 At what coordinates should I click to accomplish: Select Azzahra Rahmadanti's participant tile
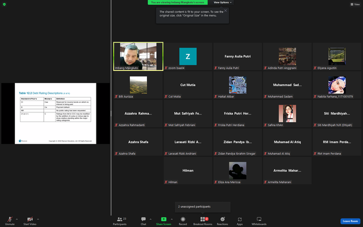coord(138,113)
